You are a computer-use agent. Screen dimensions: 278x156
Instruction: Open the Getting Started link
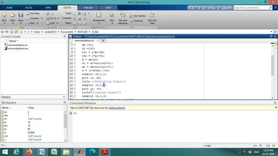(117, 108)
